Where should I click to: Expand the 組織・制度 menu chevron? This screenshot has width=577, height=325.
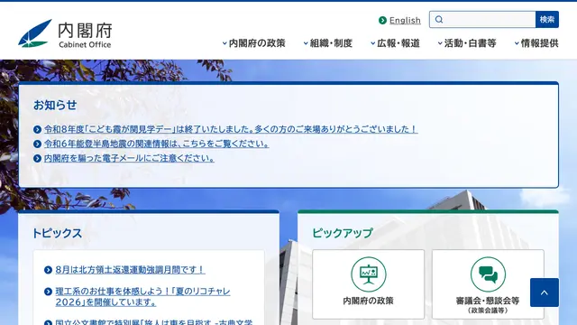point(306,43)
